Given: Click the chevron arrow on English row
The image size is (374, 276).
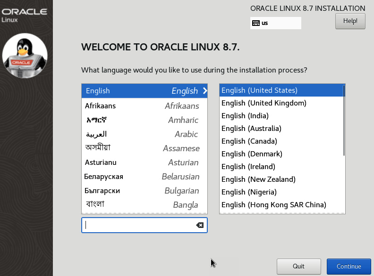Looking at the screenshot, I should pyautogui.click(x=205, y=90).
